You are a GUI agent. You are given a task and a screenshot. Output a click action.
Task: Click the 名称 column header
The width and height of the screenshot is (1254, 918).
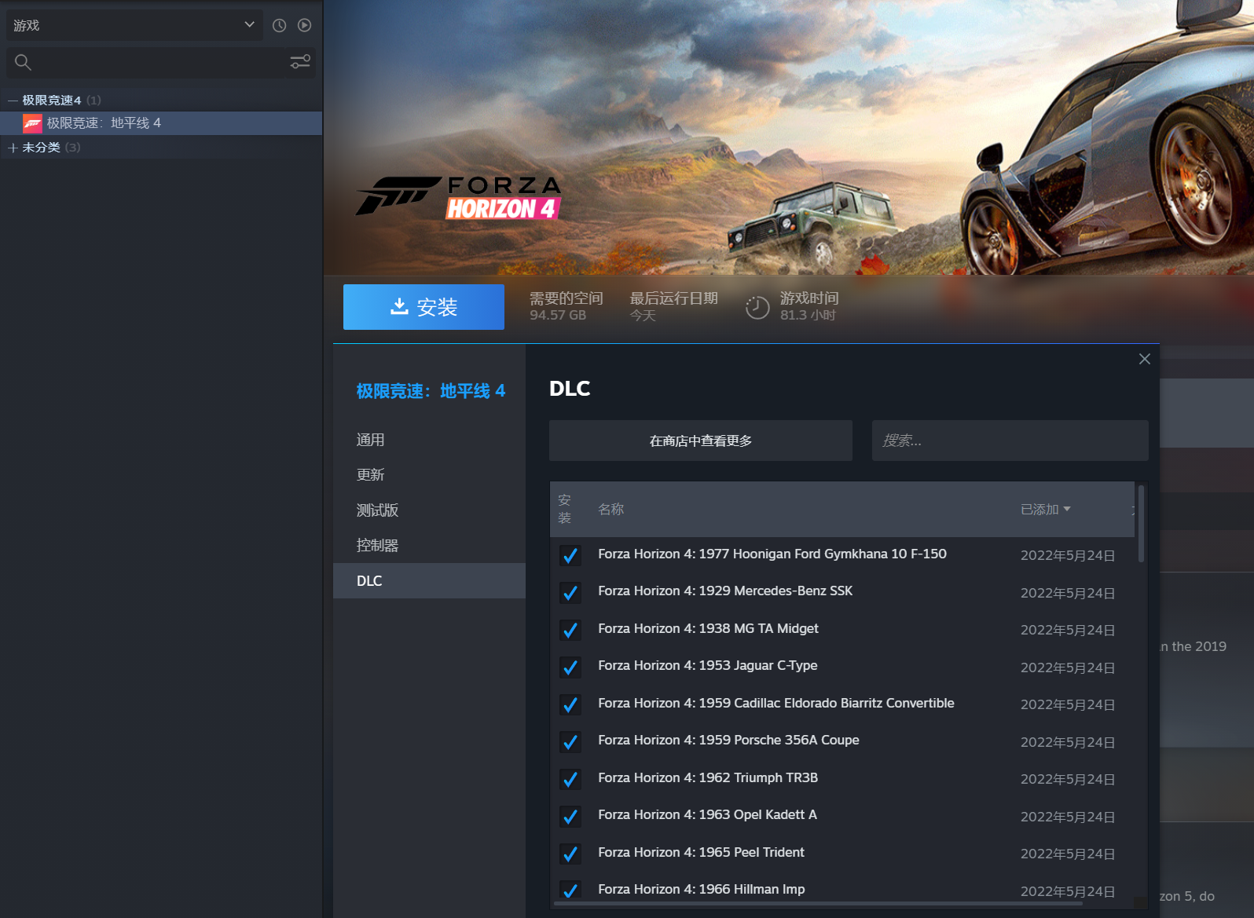point(611,510)
